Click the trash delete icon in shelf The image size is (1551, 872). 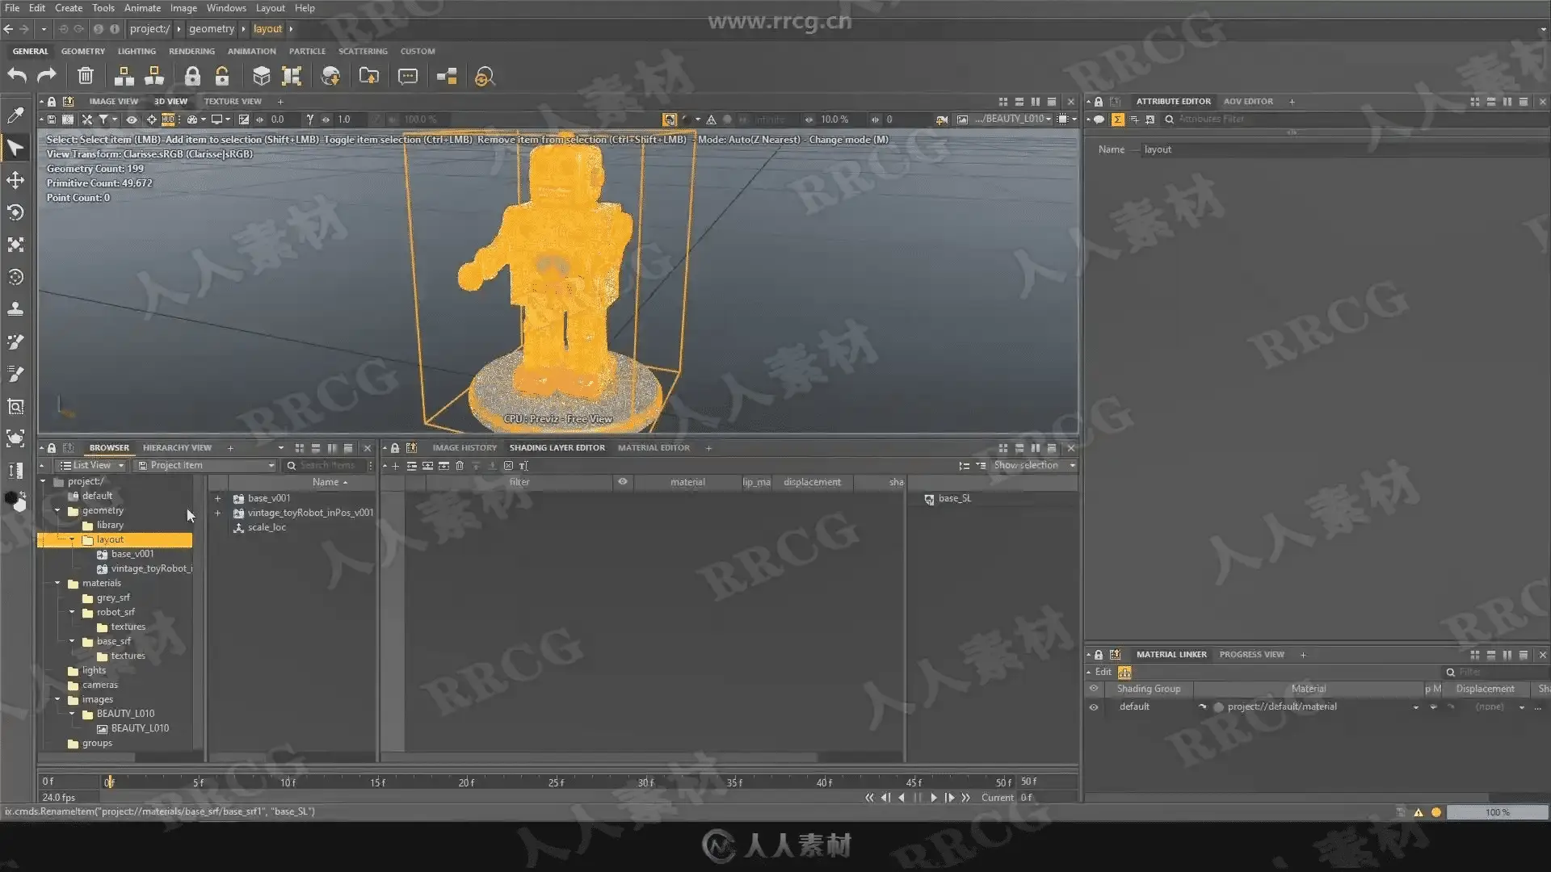(86, 76)
